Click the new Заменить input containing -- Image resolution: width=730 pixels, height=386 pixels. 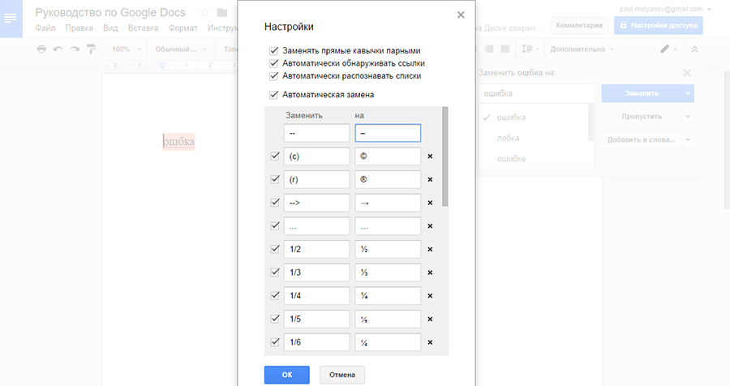[316, 133]
